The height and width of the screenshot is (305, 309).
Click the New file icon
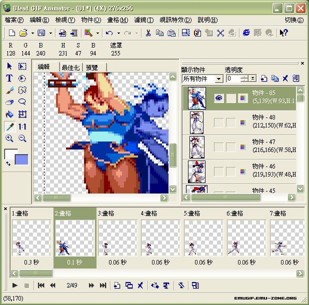pyautogui.click(x=12, y=33)
